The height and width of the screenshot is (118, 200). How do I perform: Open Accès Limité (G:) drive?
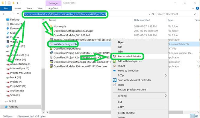[19, 55]
